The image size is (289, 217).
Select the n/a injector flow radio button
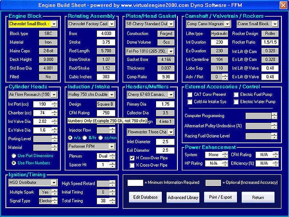click(70, 138)
